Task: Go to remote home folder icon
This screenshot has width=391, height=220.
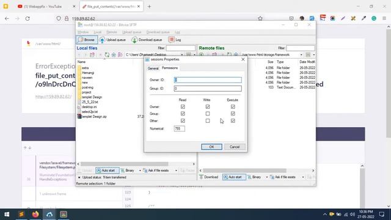Action: [x=236, y=54]
